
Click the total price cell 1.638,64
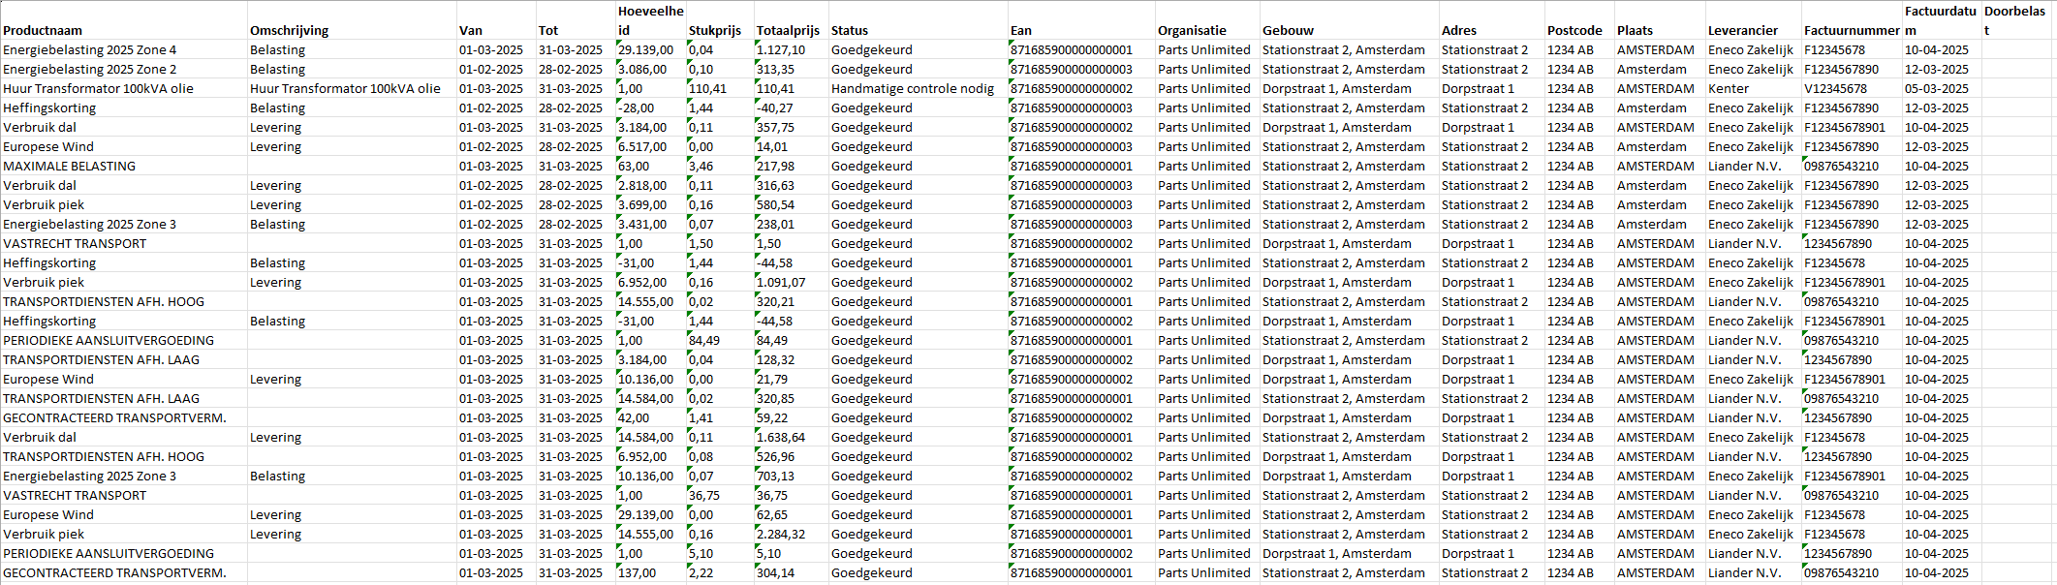781,437
